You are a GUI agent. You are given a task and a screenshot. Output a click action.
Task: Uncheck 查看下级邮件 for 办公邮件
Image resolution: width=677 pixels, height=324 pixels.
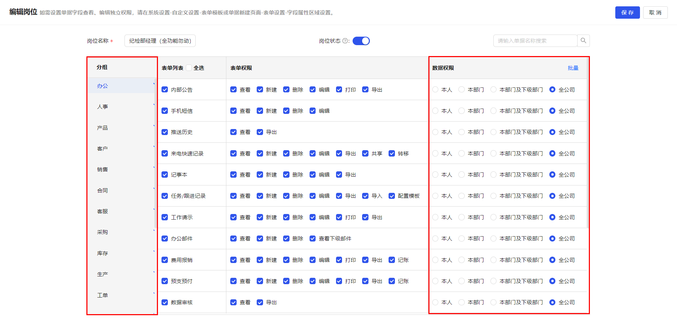pyautogui.click(x=312, y=238)
